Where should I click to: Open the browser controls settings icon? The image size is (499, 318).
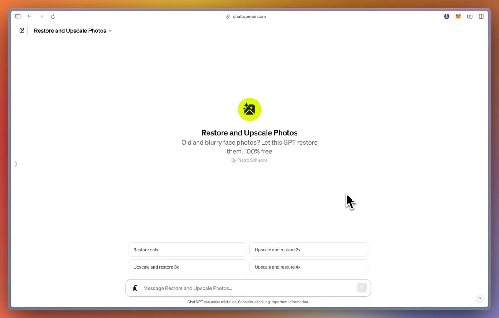tap(470, 16)
